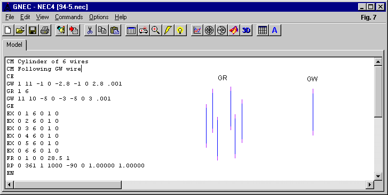Click the vertical scrollbar down arrow
The height and width of the screenshot is (195, 388).
[x=378, y=176]
